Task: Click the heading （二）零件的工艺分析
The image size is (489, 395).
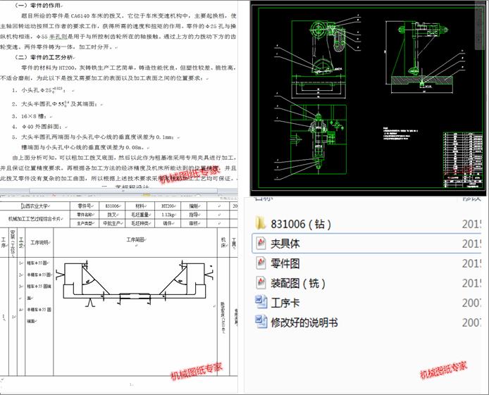Action: pyautogui.click(x=44, y=57)
